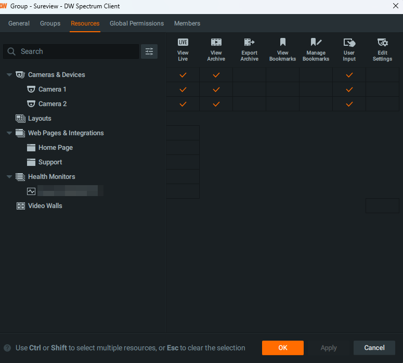Select the Camera 1 row label

coord(53,89)
